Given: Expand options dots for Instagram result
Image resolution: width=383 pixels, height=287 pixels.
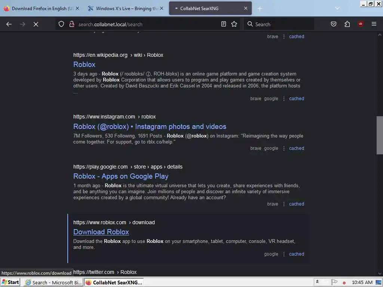Looking at the screenshot, I should pyautogui.click(x=284, y=148).
